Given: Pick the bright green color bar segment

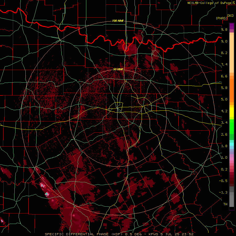Looking at the screenshot, I should click(232, 127).
